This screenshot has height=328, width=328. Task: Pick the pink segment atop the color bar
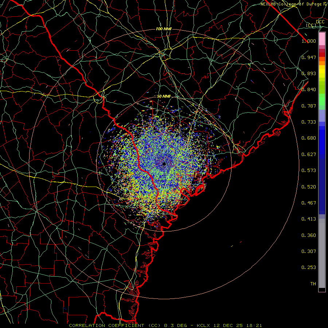coord(322,39)
